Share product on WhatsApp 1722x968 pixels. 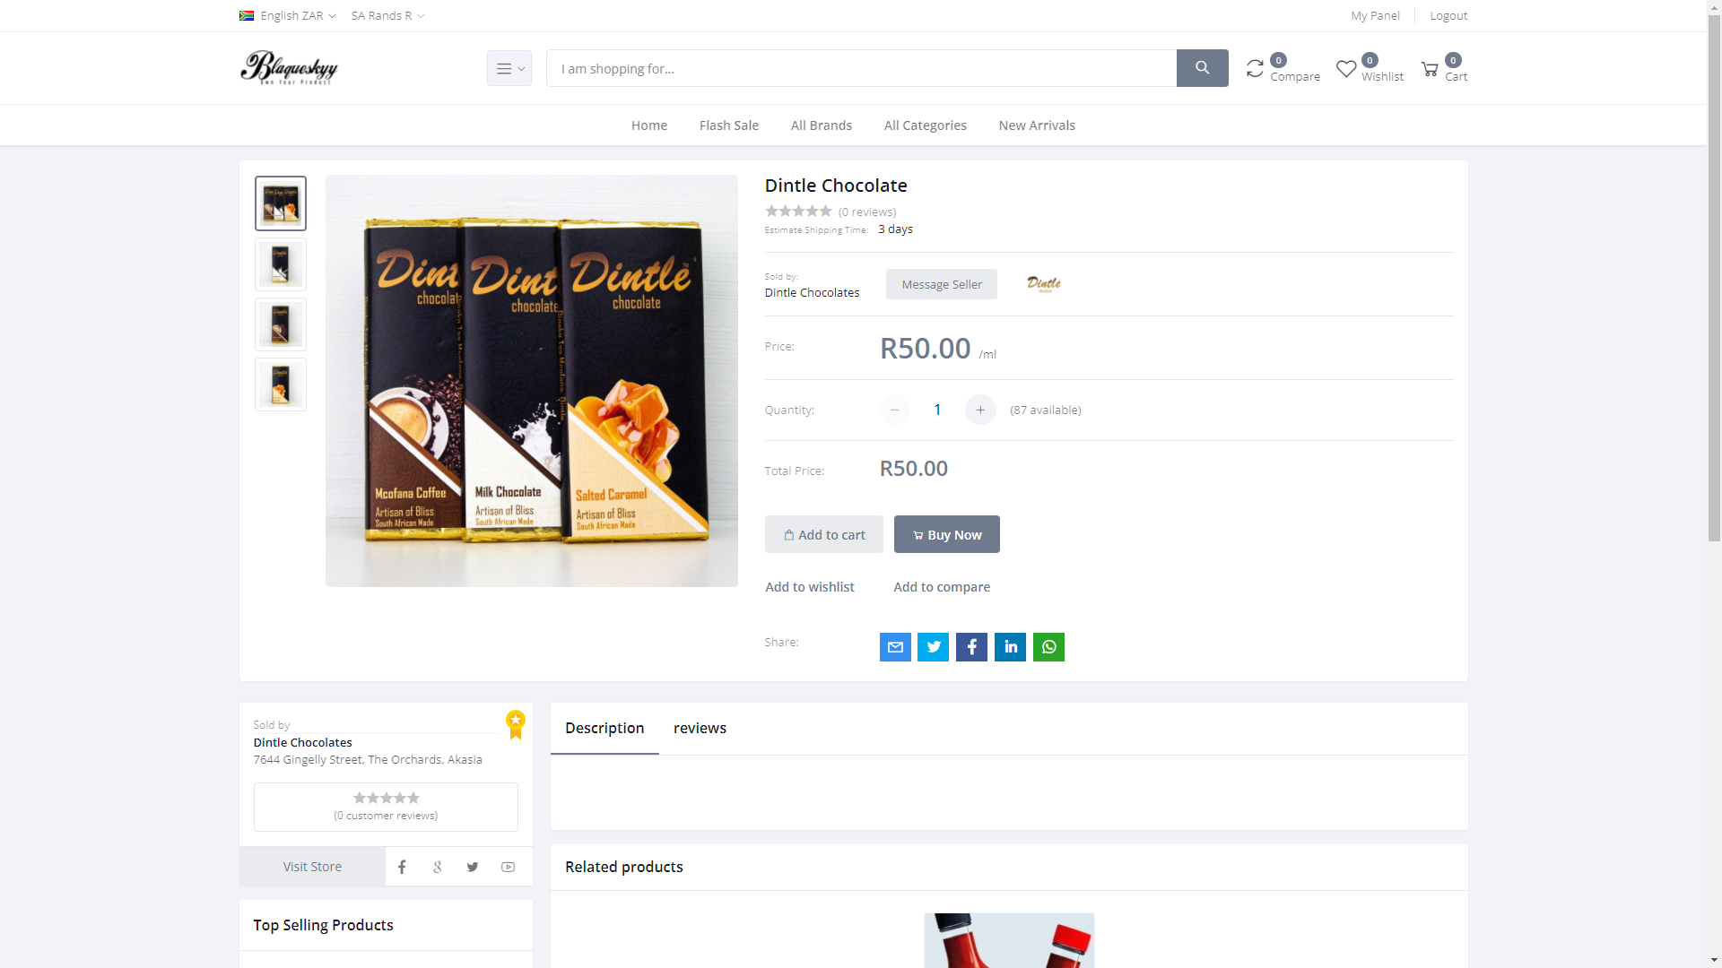1048,647
